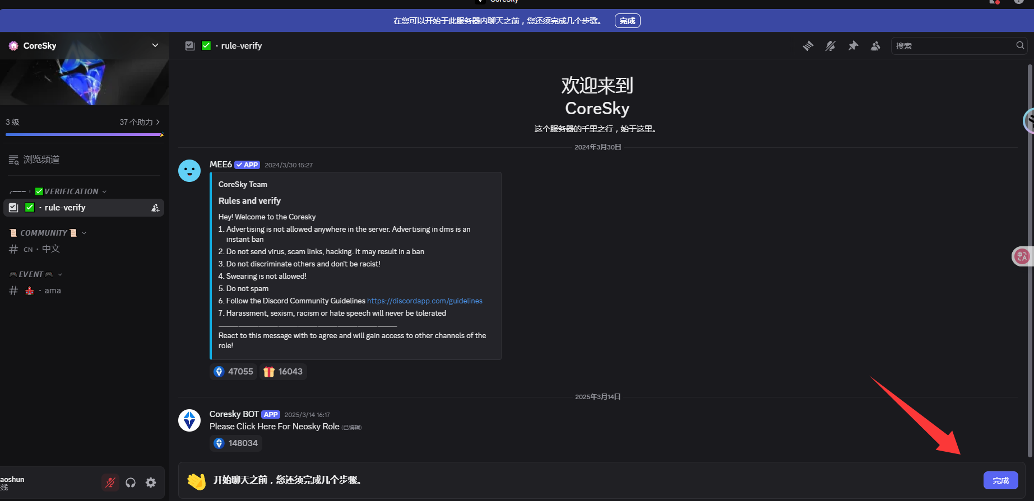Click the search magnifier icon
This screenshot has width=1034, height=501.
click(x=1020, y=46)
